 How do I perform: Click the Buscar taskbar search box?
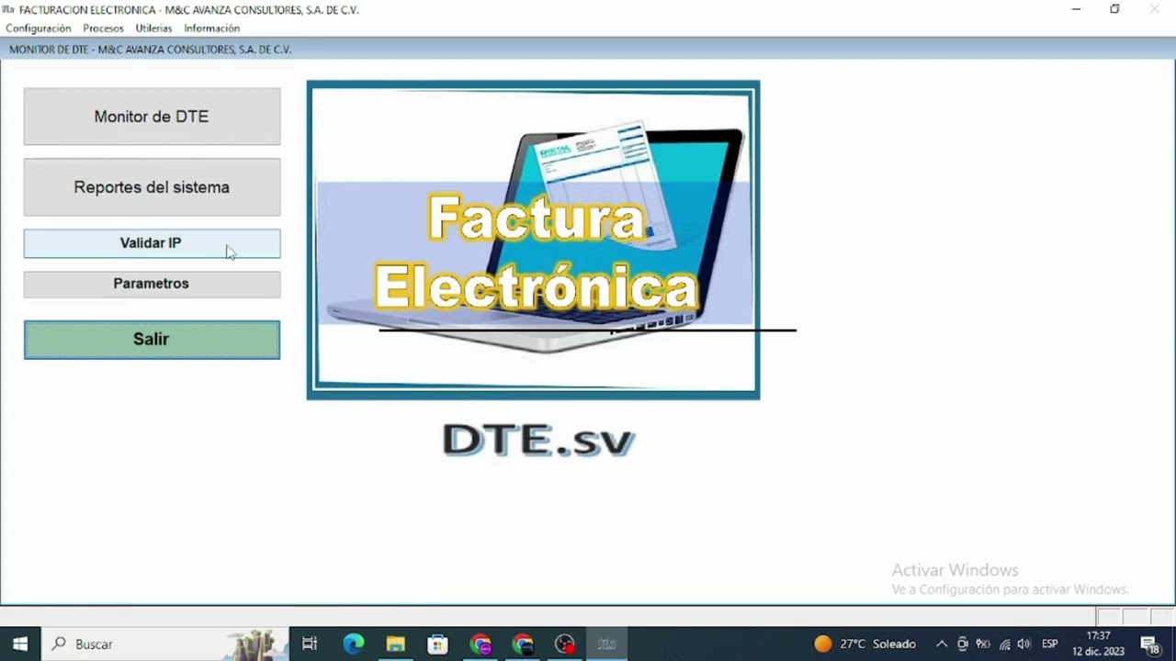coord(165,644)
